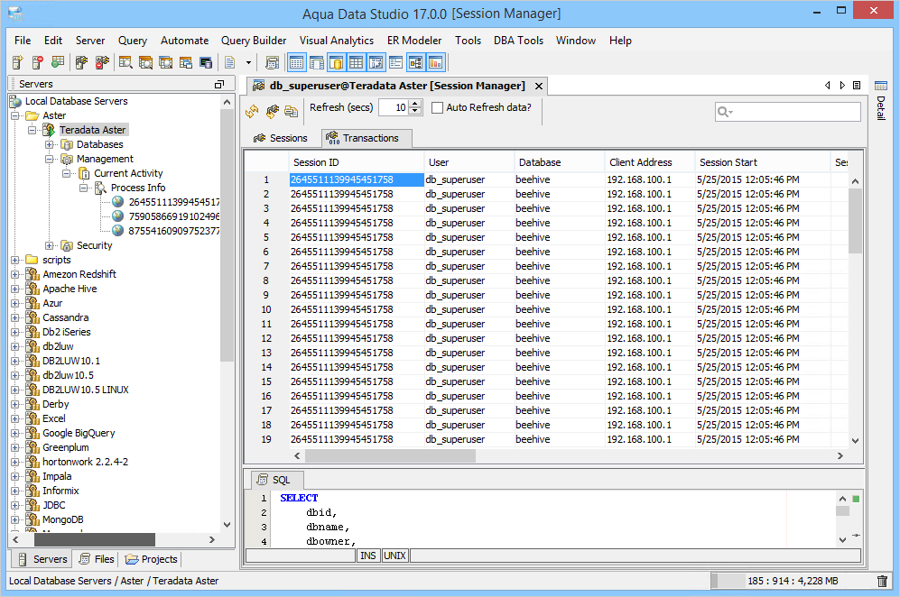The width and height of the screenshot is (900, 597).
Task: Click the UNIX line-ending indicator
Action: pyautogui.click(x=394, y=556)
